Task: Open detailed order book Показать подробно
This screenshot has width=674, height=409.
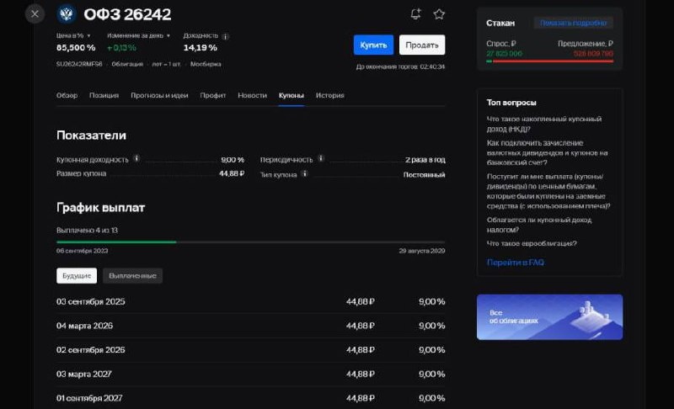Action: click(574, 23)
